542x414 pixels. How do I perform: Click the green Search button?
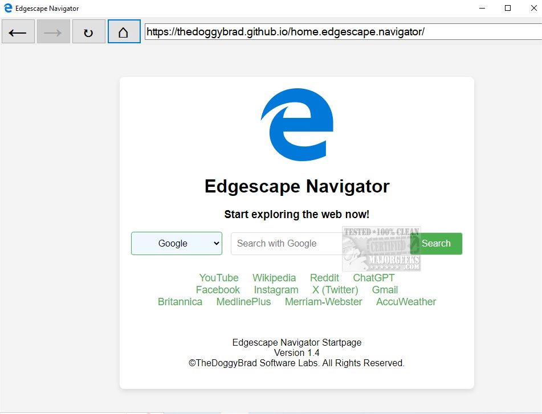pos(436,243)
